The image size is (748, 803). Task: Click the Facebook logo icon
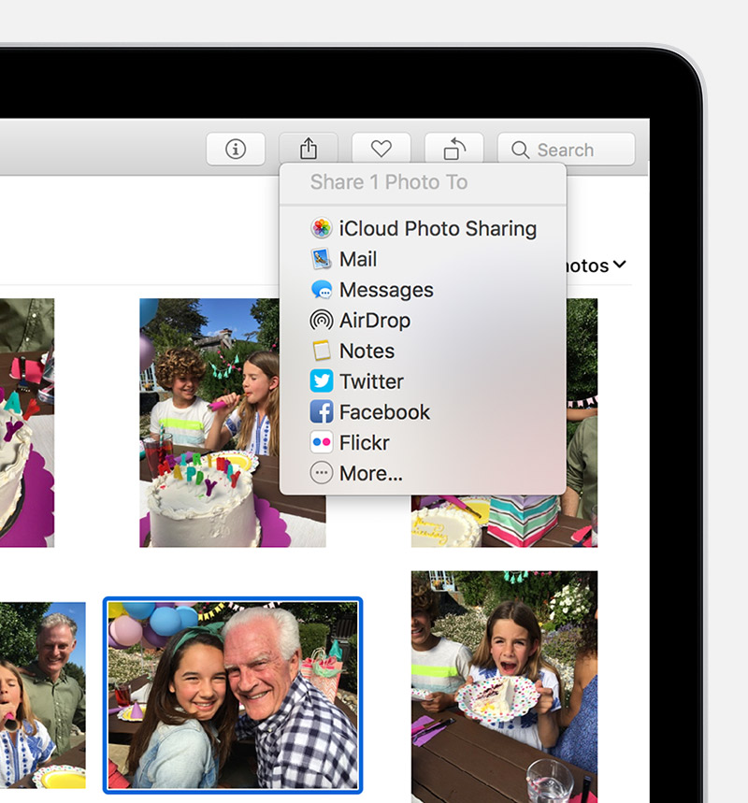point(322,411)
